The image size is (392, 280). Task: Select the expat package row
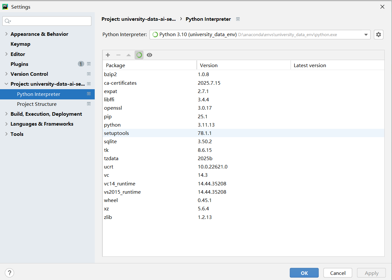[244, 91]
